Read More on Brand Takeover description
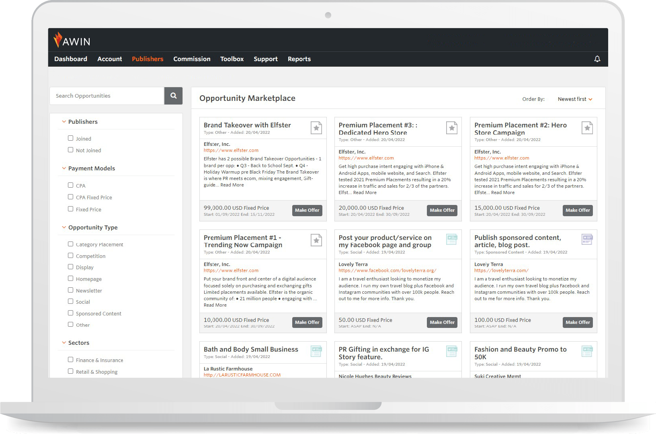 [x=232, y=185]
